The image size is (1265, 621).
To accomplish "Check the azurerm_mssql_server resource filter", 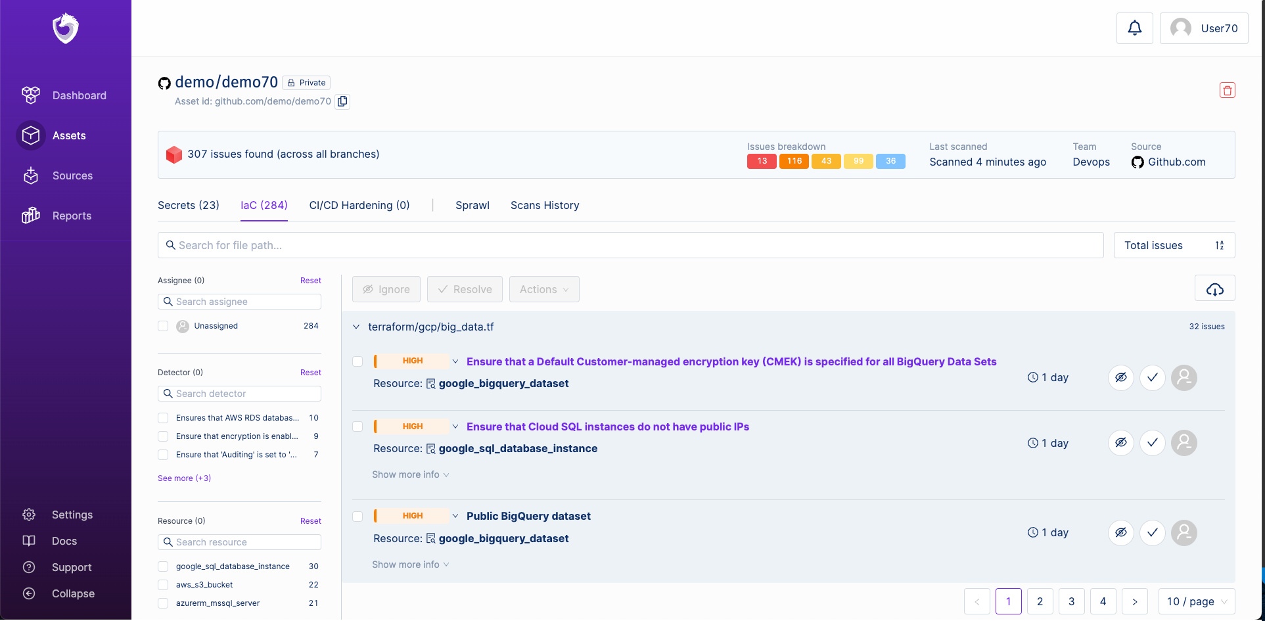I will [x=163, y=603].
